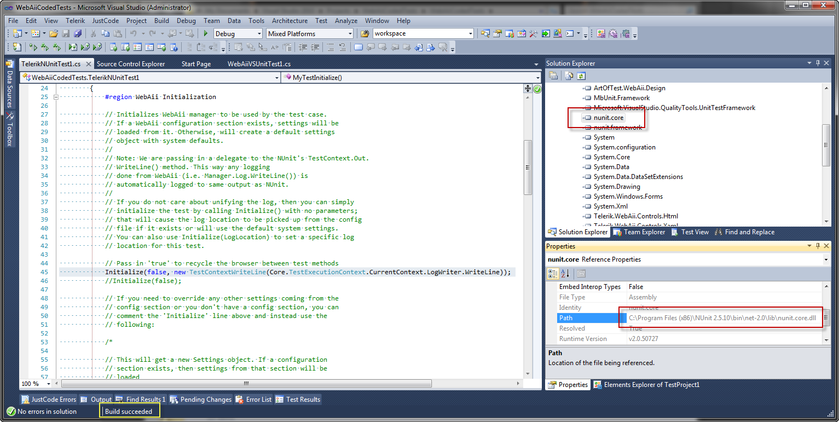Expand the collapsed Toolbox side panel
The image size is (839, 422).
[9, 130]
